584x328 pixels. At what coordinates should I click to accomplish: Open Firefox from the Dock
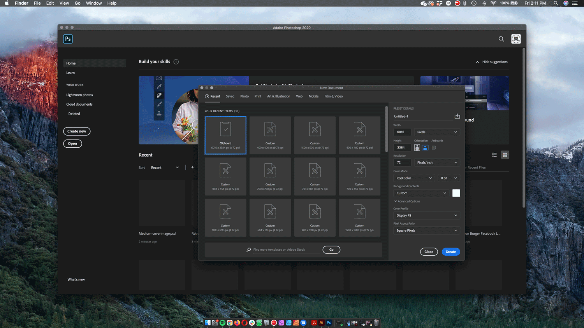pos(237,323)
